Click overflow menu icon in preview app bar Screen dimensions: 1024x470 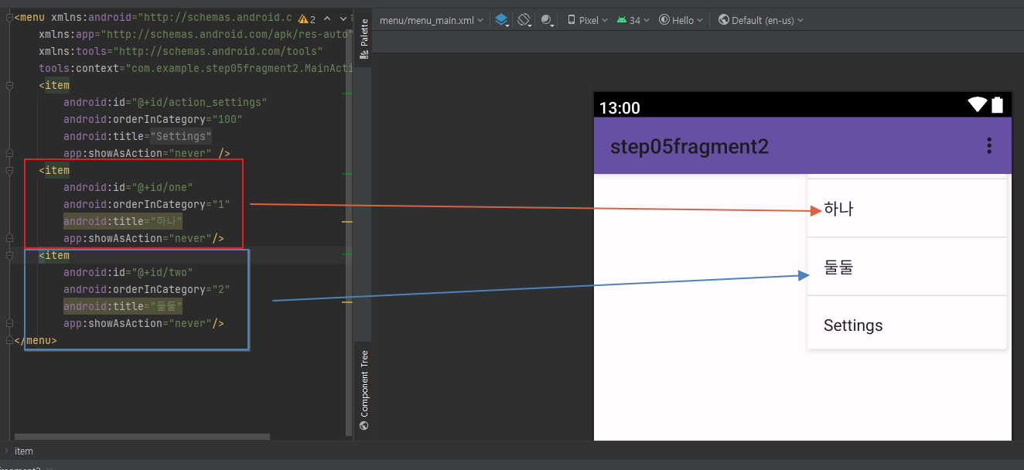(x=988, y=146)
